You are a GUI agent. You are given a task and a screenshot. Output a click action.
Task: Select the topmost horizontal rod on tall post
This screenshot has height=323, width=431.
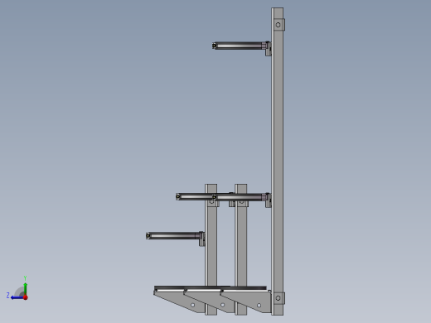(x=239, y=46)
